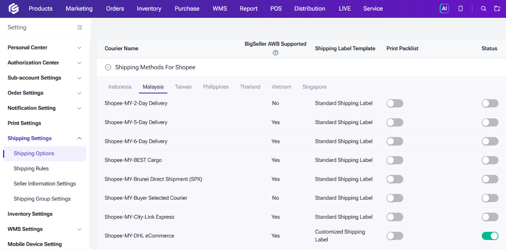Open the Purchase menu
This screenshot has height=250, width=506.
[x=187, y=8]
